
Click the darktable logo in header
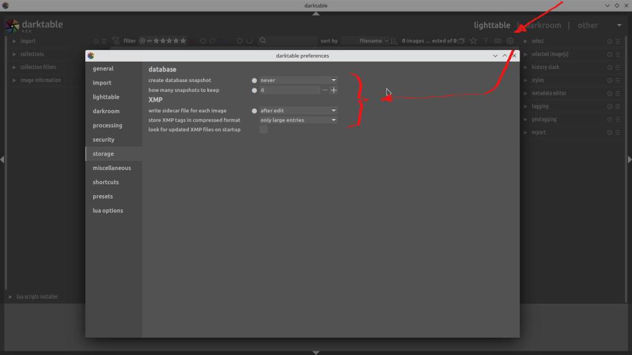(x=12, y=26)
